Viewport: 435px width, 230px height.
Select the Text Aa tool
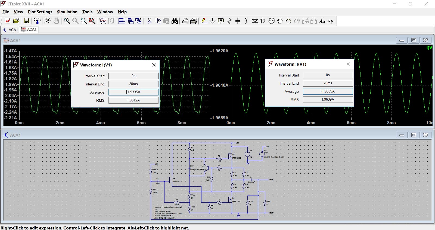[x=322, y=21]
